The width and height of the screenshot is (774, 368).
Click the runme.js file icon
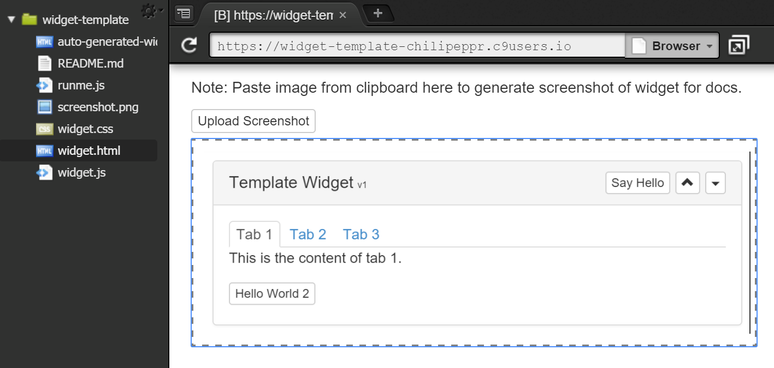(44, 86)
